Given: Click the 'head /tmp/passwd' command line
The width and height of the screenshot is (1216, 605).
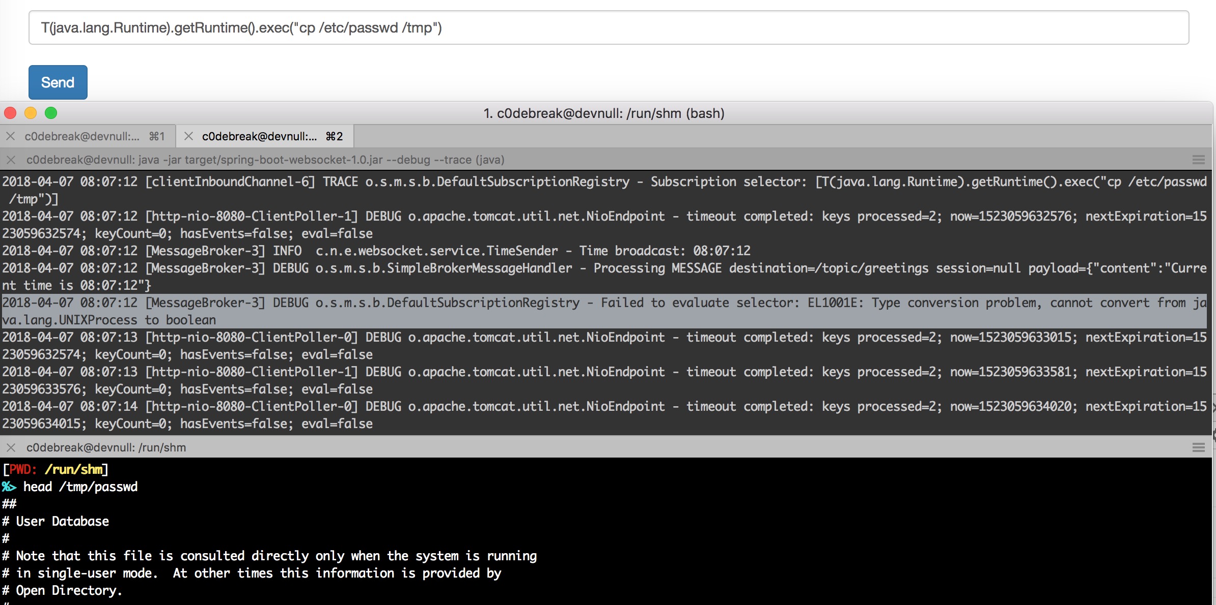Looking at the screenshot, I should (80, 487).
